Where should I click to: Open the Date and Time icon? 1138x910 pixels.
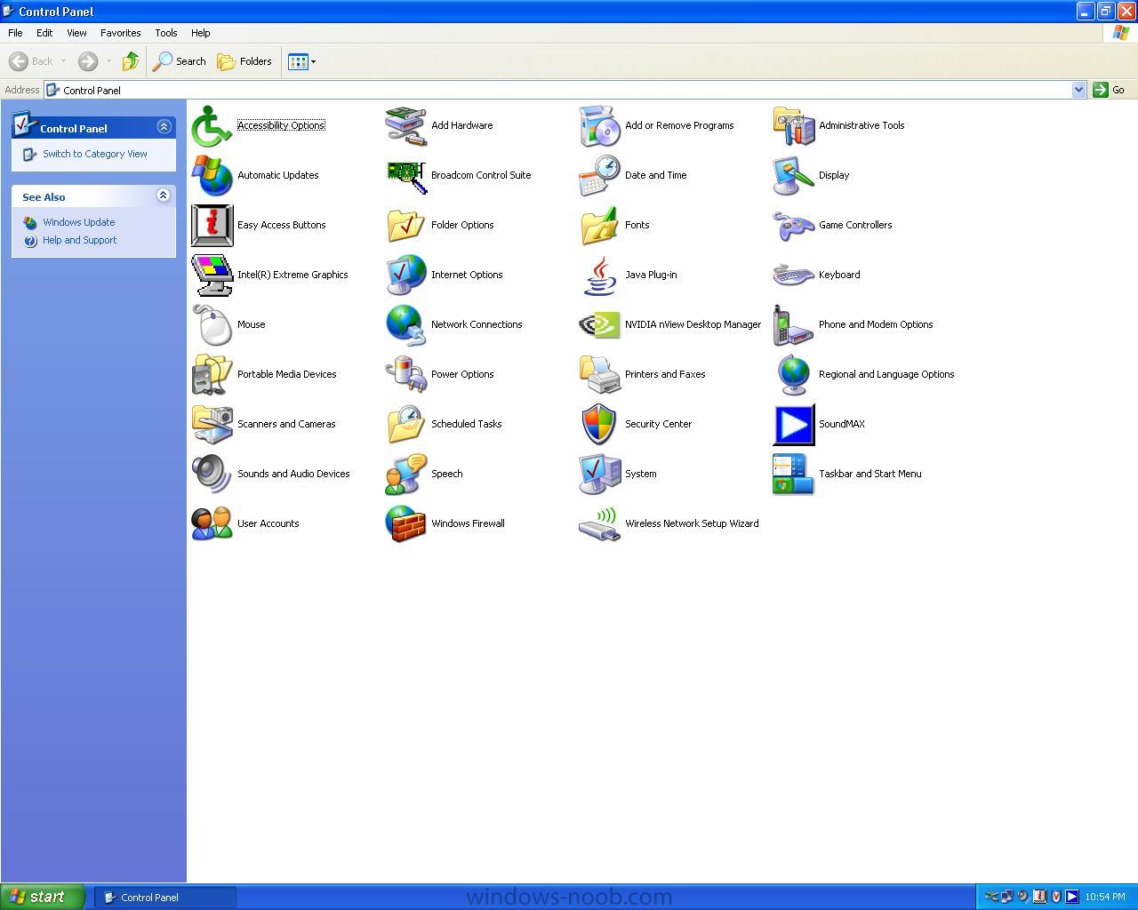pyautogui.click(x=599, y=175)
